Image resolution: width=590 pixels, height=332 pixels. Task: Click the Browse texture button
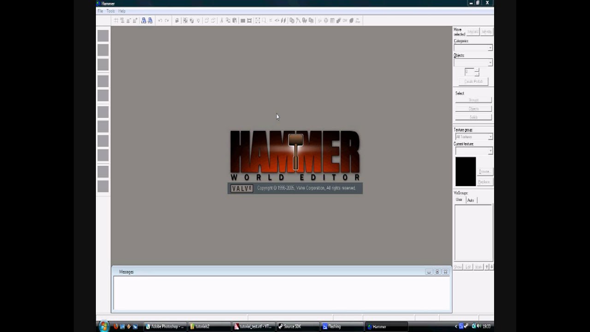pos(484,172)
